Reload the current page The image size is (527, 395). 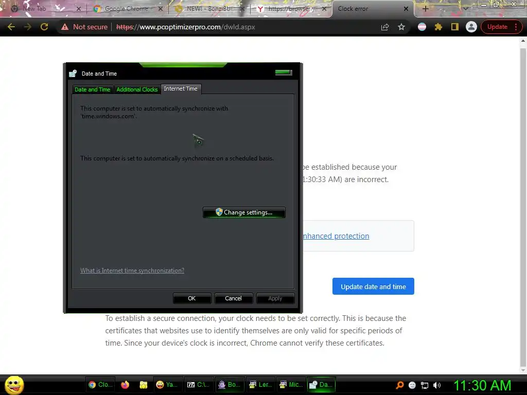click(x=44, y=27)
